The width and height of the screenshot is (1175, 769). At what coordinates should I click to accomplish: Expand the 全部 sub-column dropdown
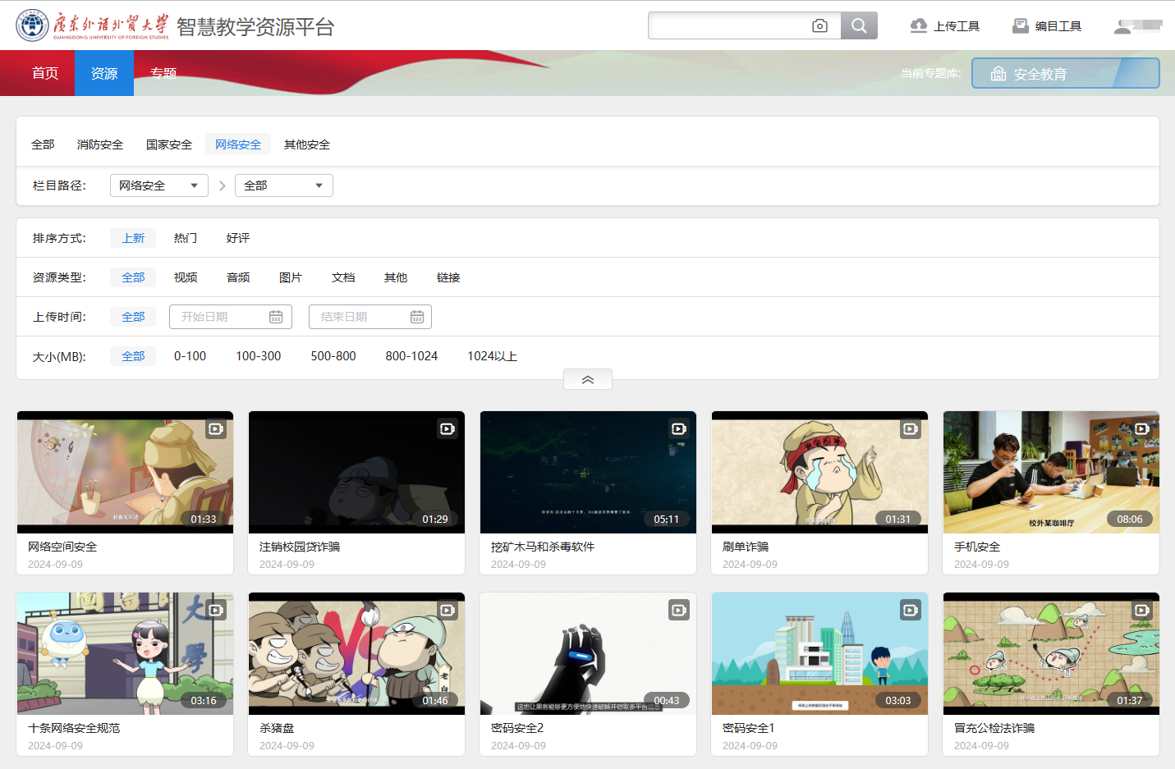click(x=283, y=185)
